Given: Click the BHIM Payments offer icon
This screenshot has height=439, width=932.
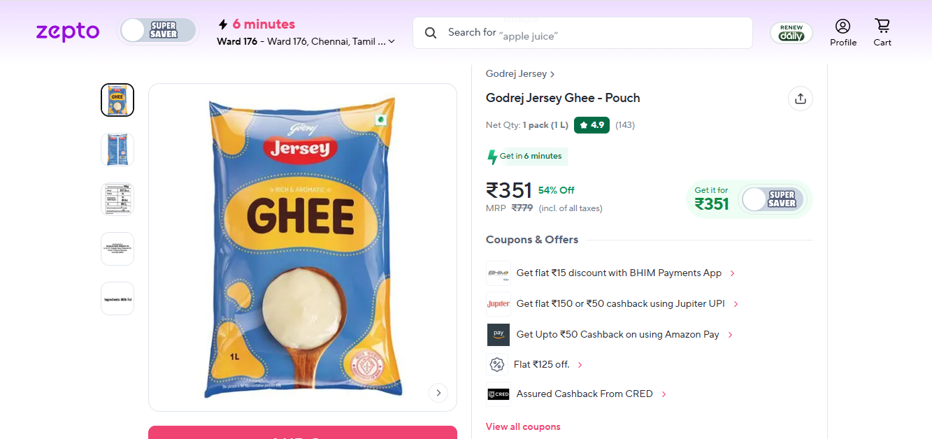Looking at the screenshot, I should click(499, 273).
